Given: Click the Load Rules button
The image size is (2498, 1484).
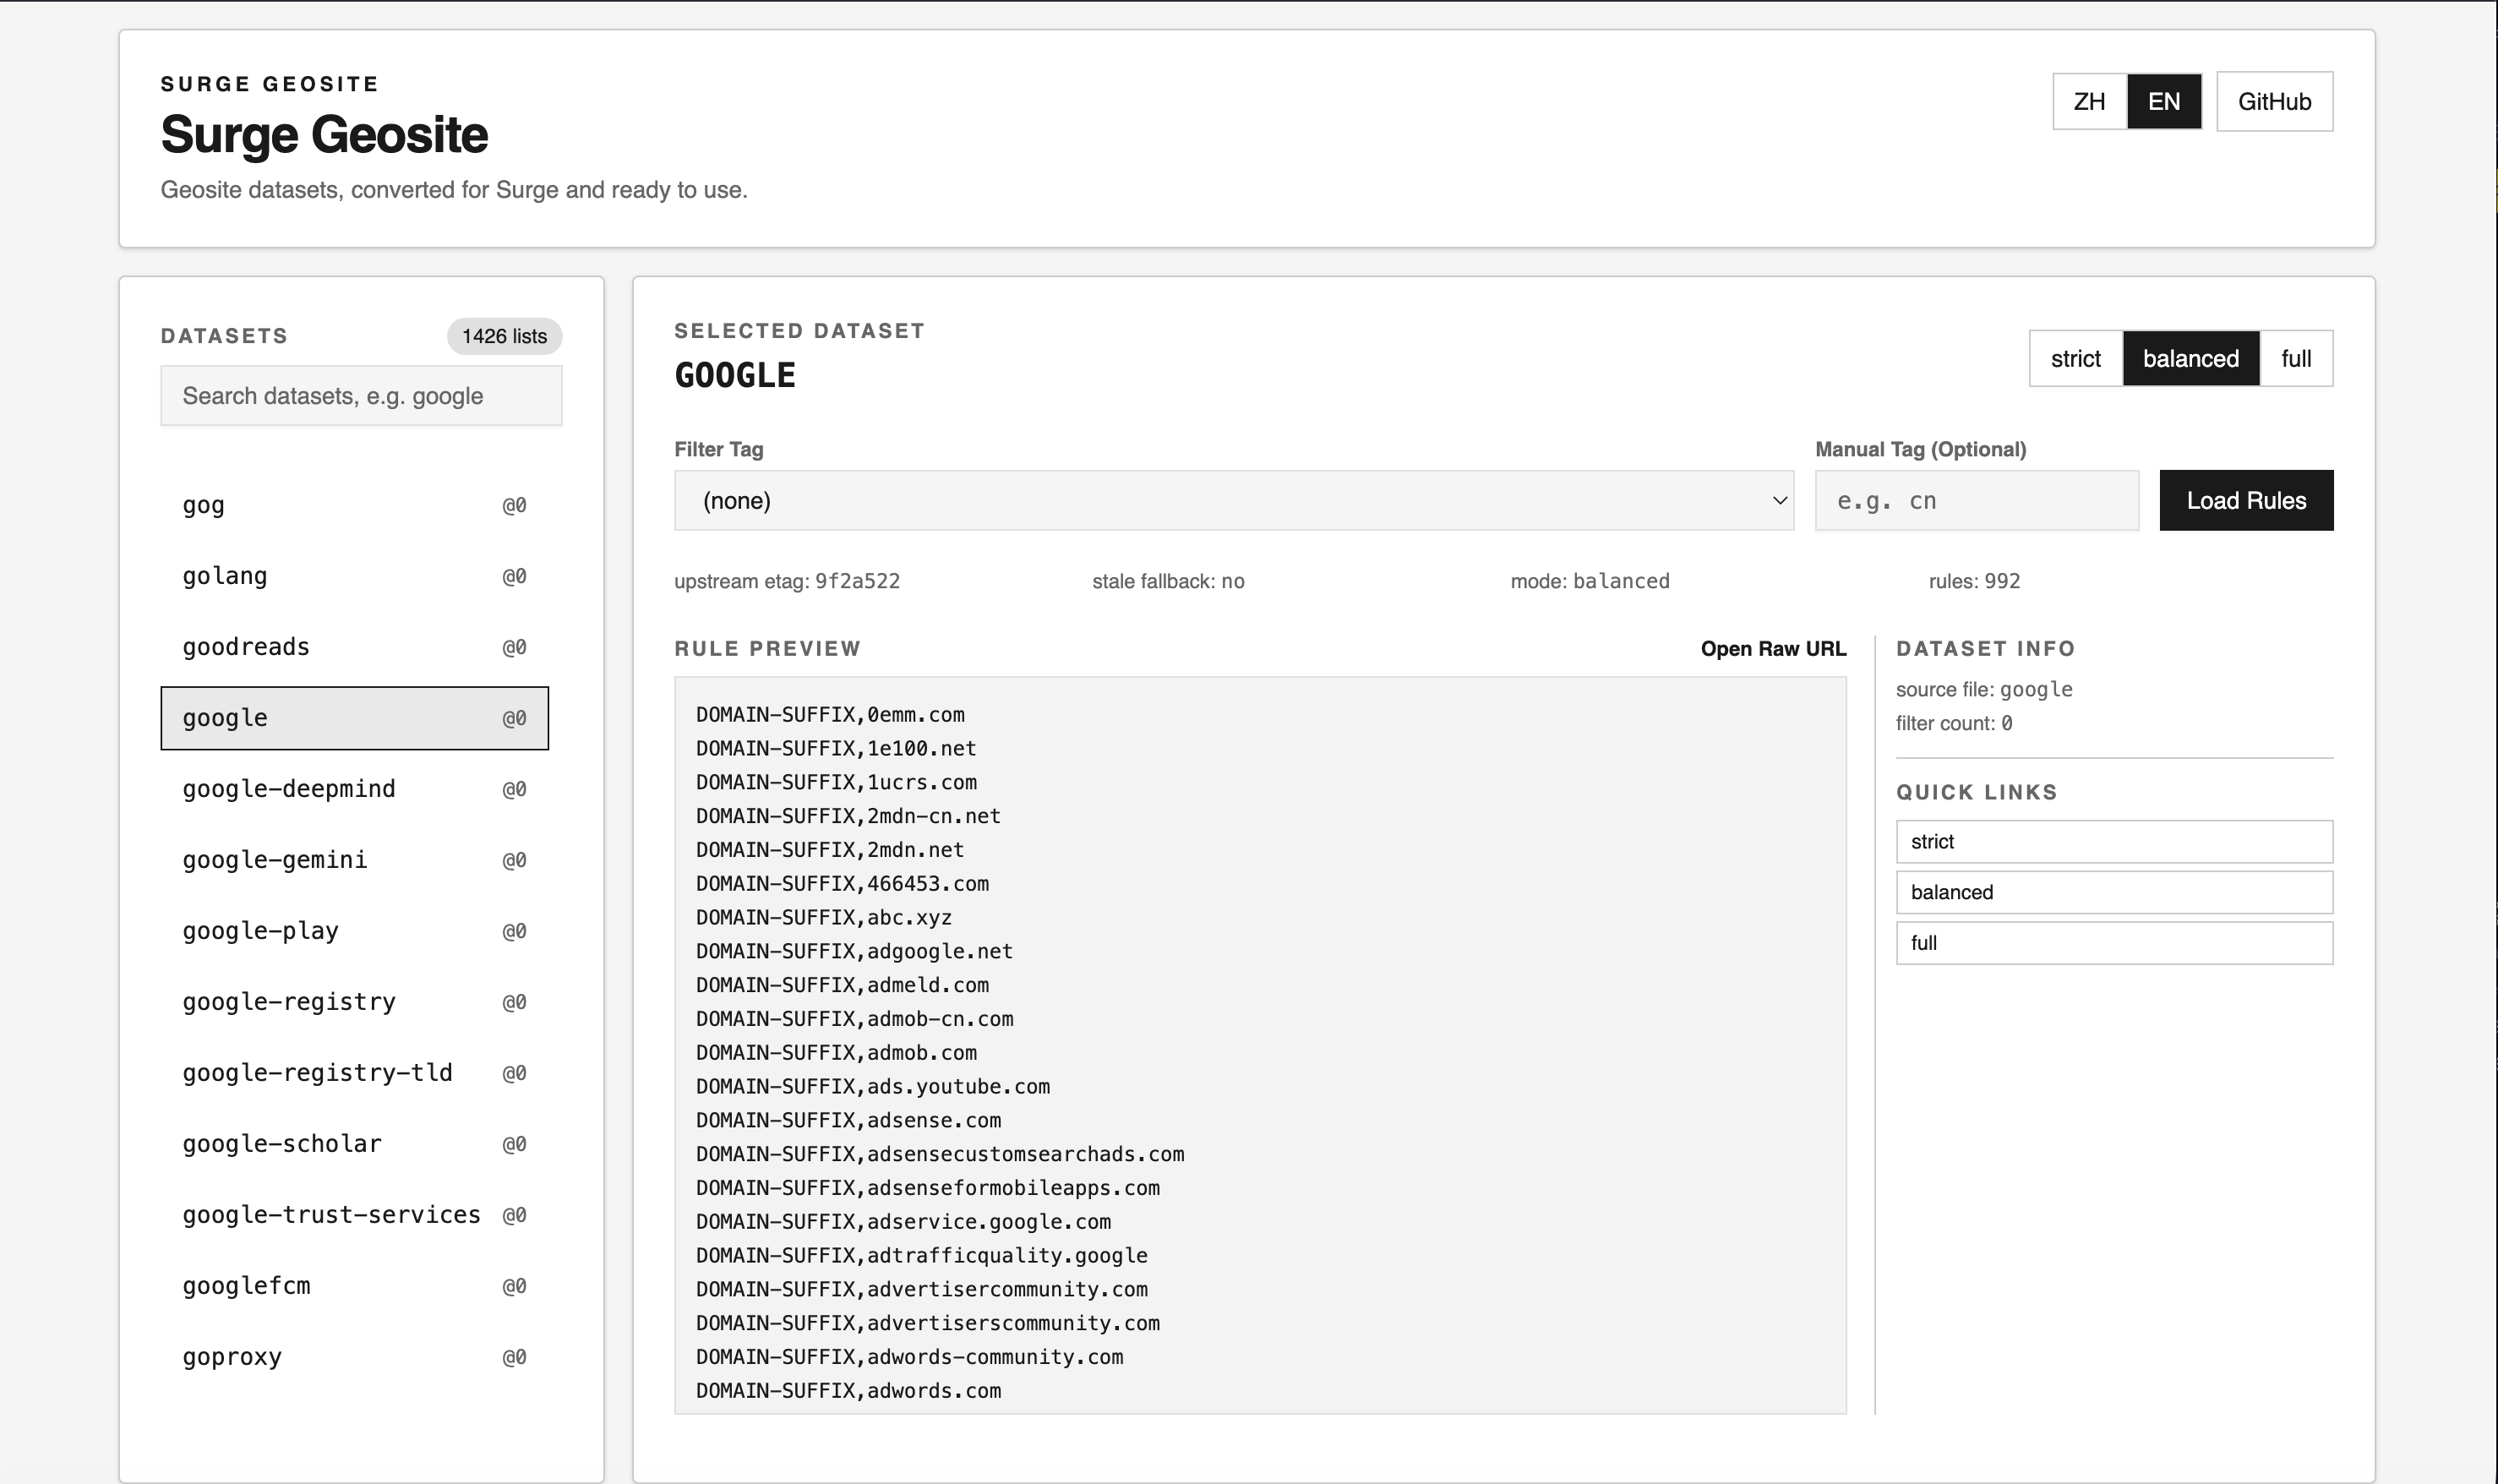Looking at the screenshot, I should click(x=2246, y=500).
